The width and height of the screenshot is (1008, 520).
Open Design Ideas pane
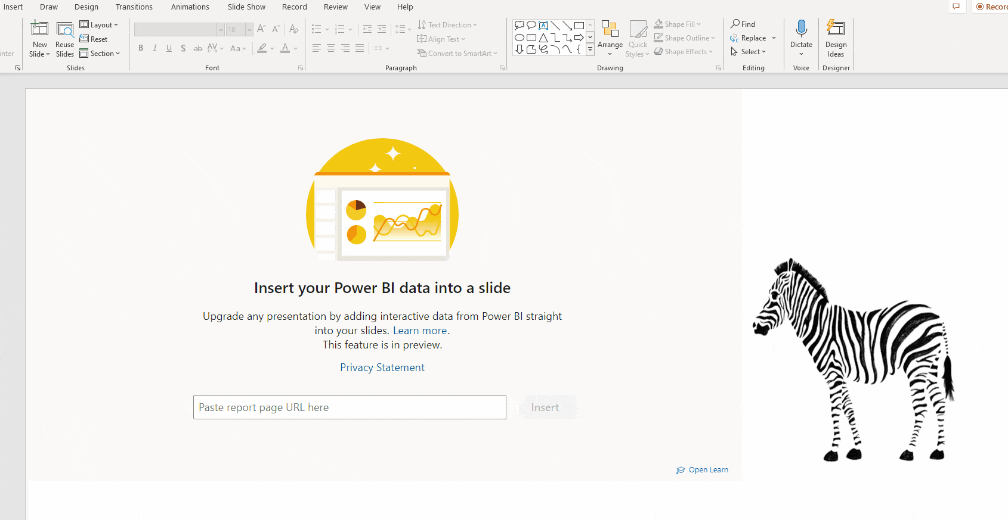pos(836,39)
